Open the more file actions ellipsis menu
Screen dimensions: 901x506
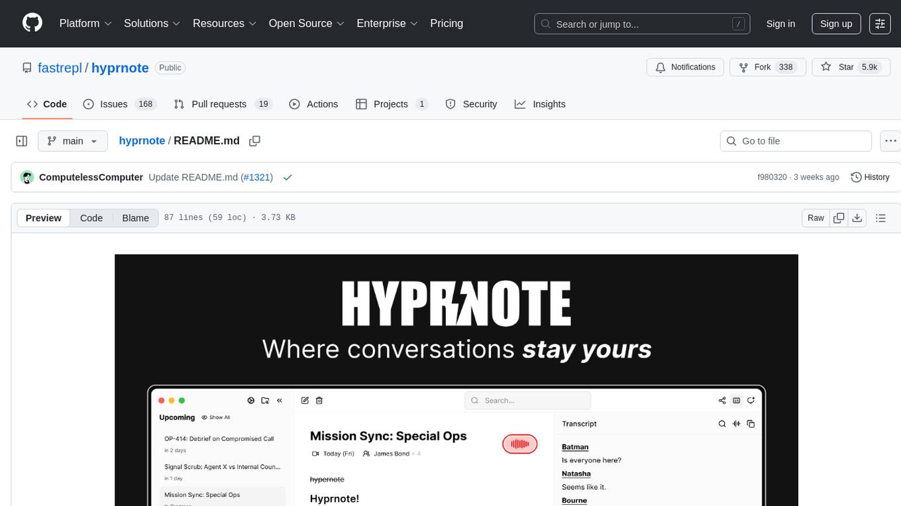click(890, 141)
